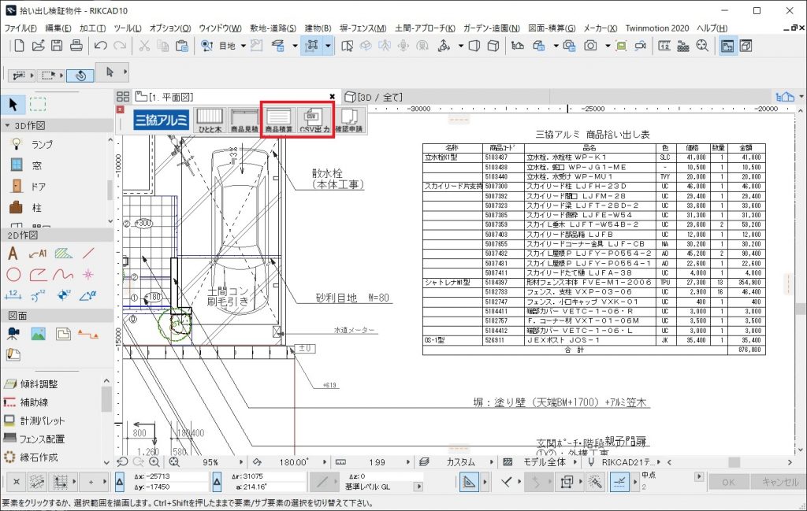
Task: Paste with the clipboard icon
Action: pyautogui.click(x=182, y=46)
